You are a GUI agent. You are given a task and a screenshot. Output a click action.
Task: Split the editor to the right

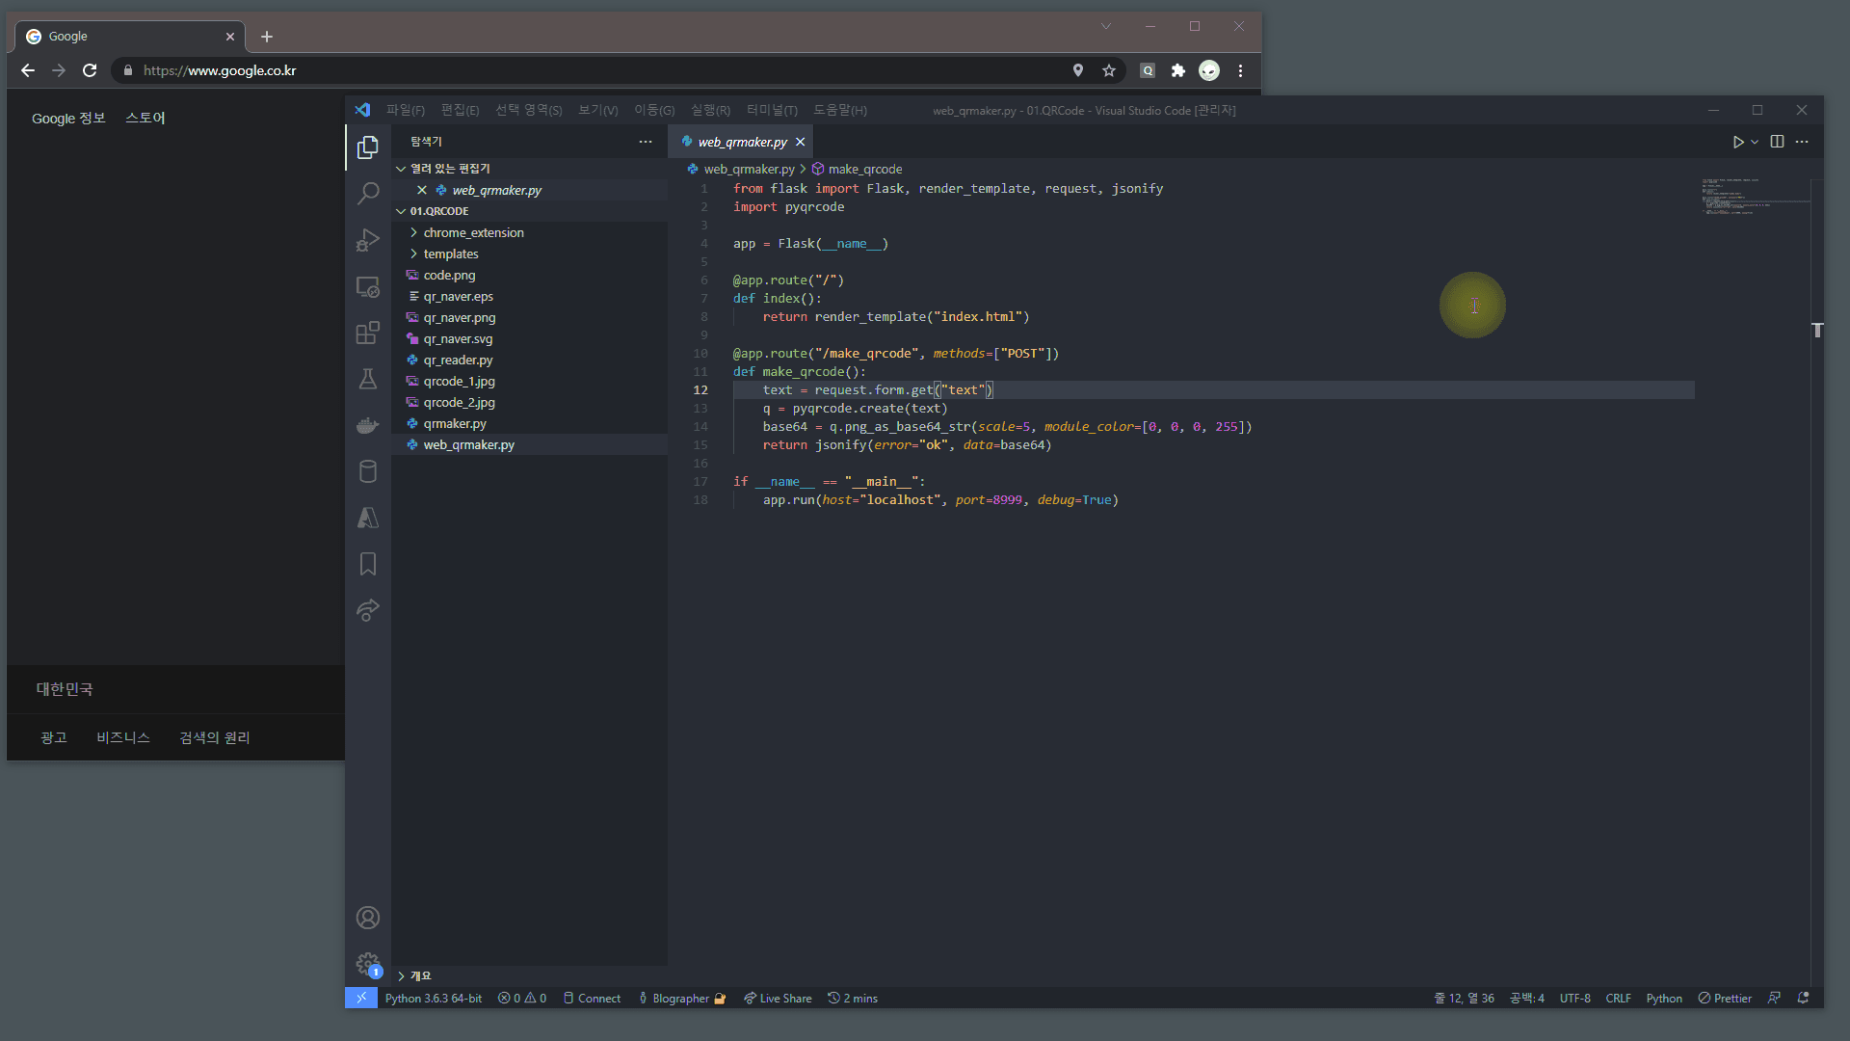pos(1777,142)
